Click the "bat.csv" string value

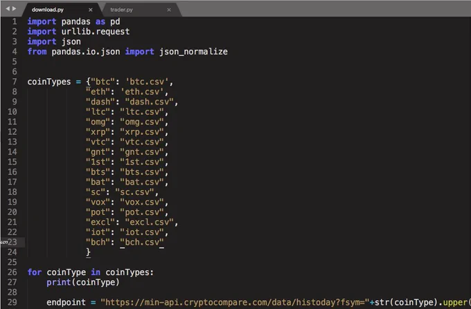(x=143, y=182)
